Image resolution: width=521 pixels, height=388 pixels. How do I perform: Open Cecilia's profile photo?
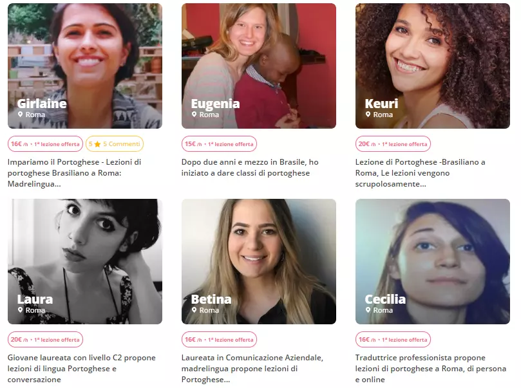pos(432,251)
